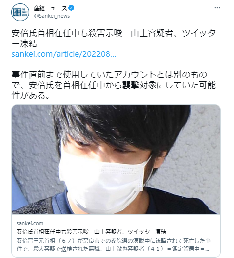Open the three-dot more options menu

[217, 8]
